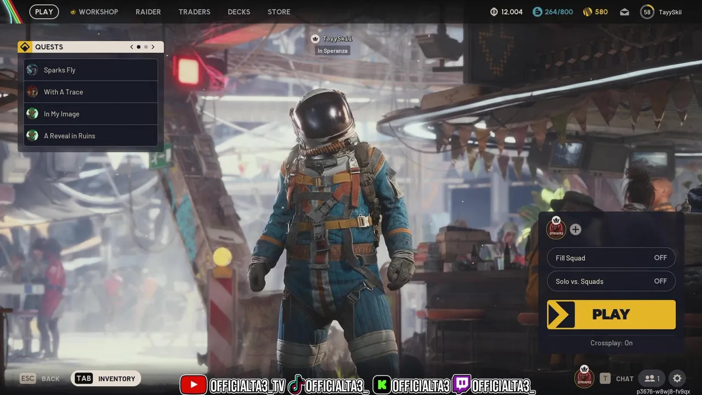Go to the next quests page arrow
This screenshot has width=702, height=395.
pos(153,47)
